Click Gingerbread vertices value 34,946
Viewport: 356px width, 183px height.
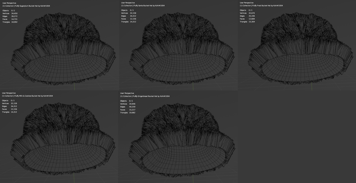(132, 104)
